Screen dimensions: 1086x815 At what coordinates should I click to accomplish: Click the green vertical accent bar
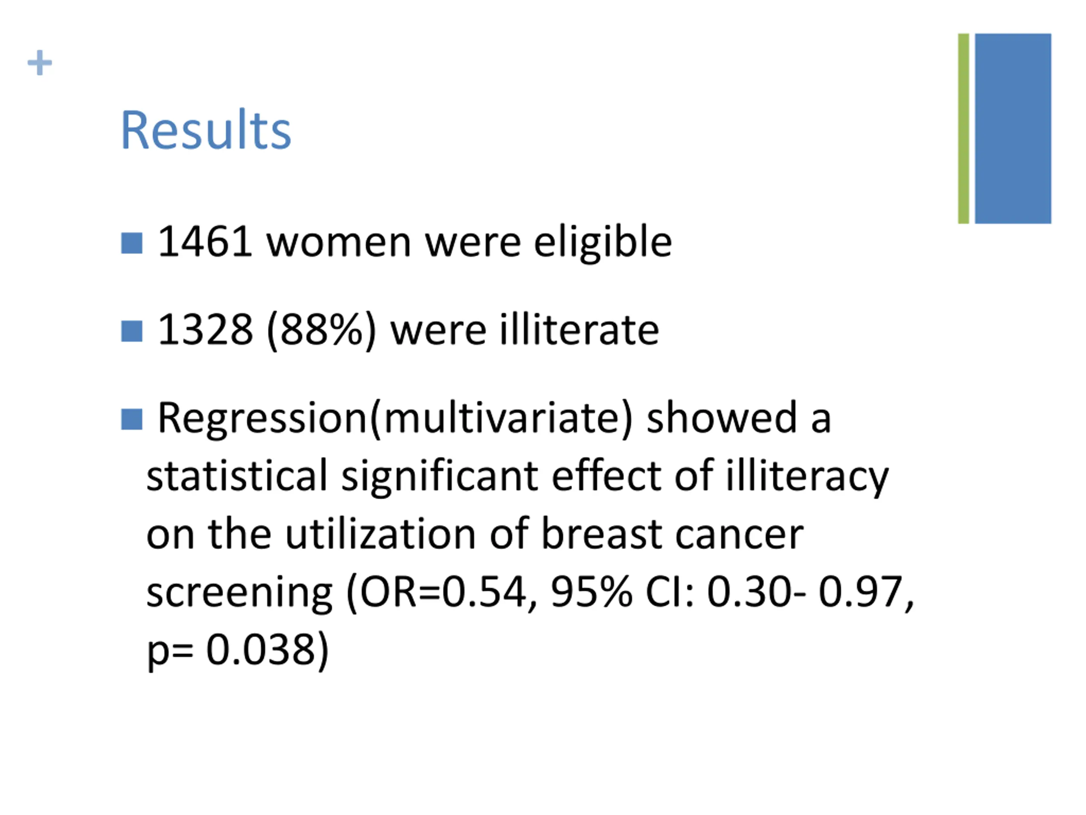tap(963, 128)
